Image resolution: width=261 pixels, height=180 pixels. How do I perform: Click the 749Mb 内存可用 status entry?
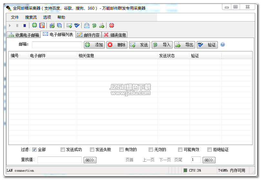pyautogui.click(x=232, y=170)
